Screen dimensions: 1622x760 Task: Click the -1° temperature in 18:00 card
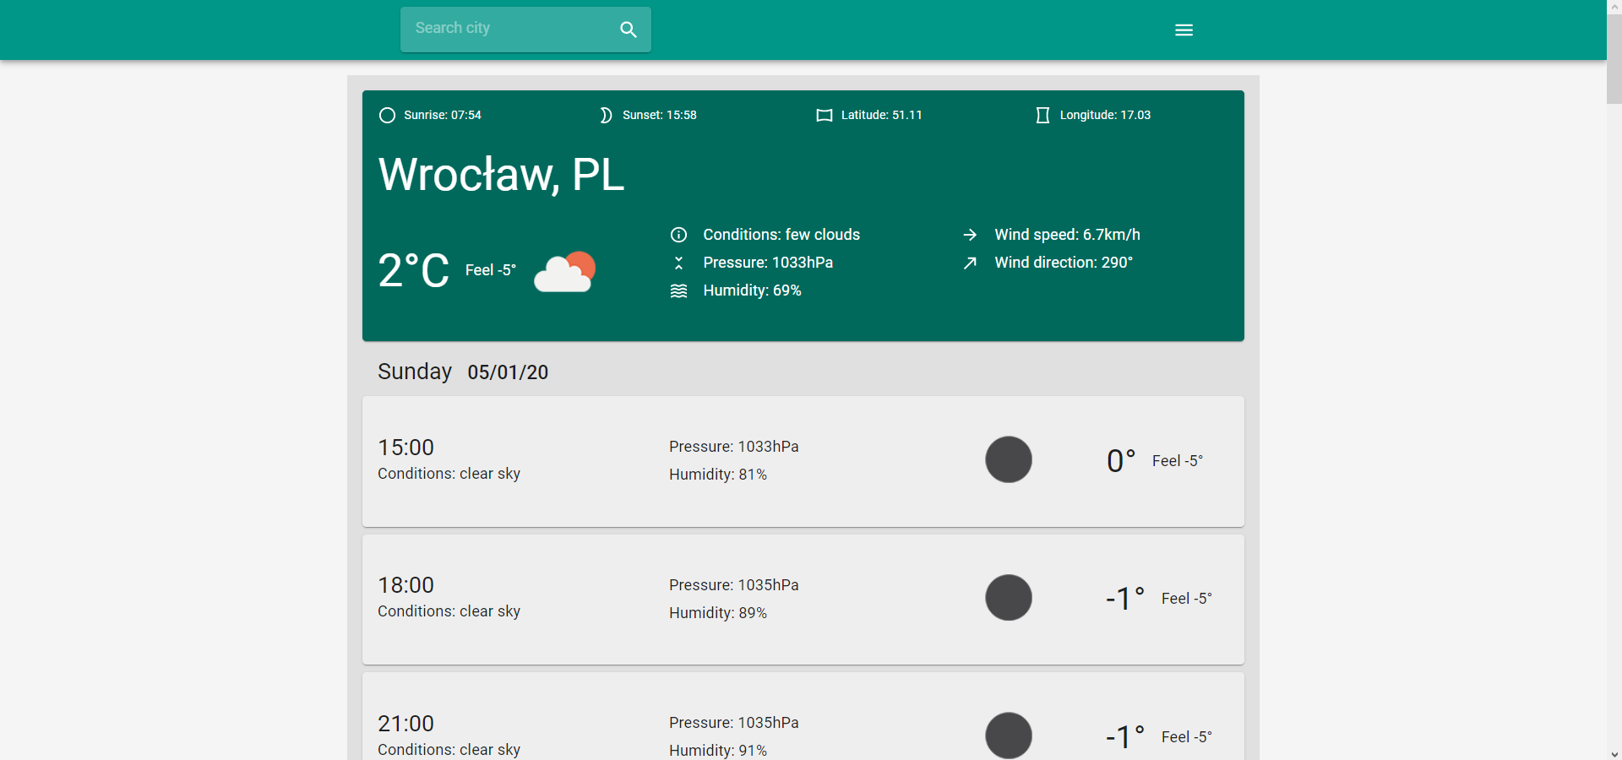1125,599
